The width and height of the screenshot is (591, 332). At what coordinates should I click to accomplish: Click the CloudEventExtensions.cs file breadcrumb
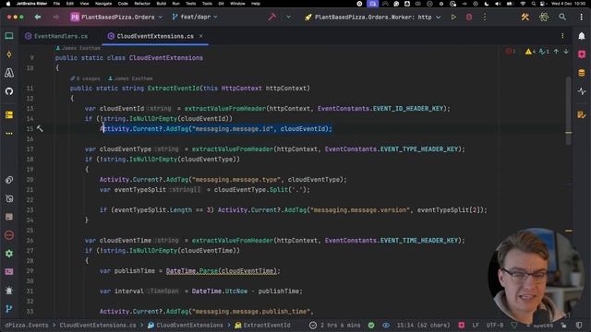click(x=98, y=325)
